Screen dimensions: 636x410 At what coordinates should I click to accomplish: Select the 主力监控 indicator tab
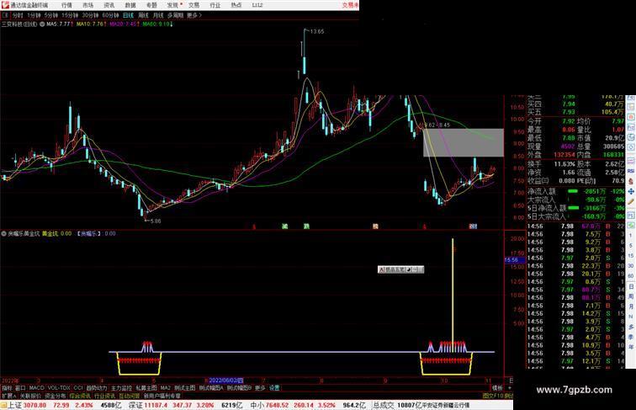pos(121,388)
